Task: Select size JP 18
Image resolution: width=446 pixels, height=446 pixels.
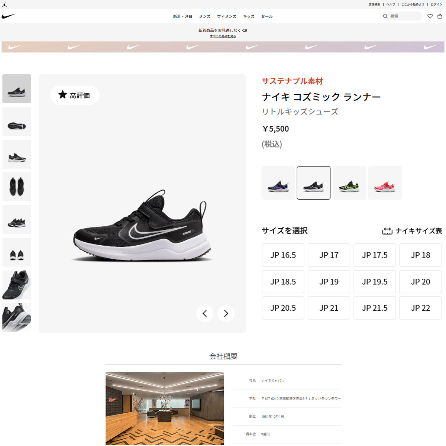Action: [x=420, y=255]
